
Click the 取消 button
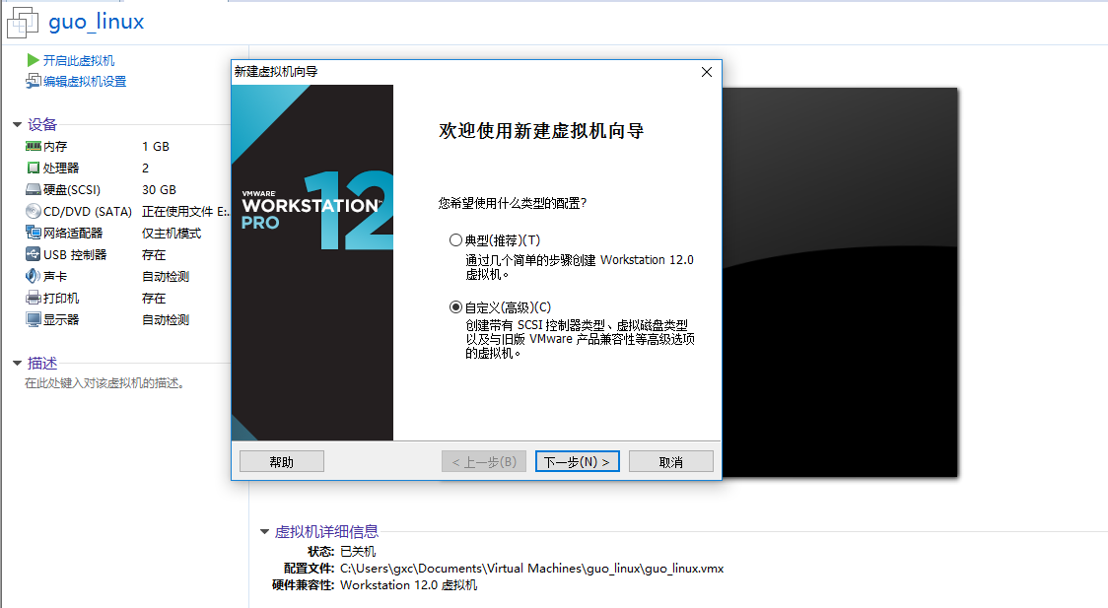click(671, 462)
